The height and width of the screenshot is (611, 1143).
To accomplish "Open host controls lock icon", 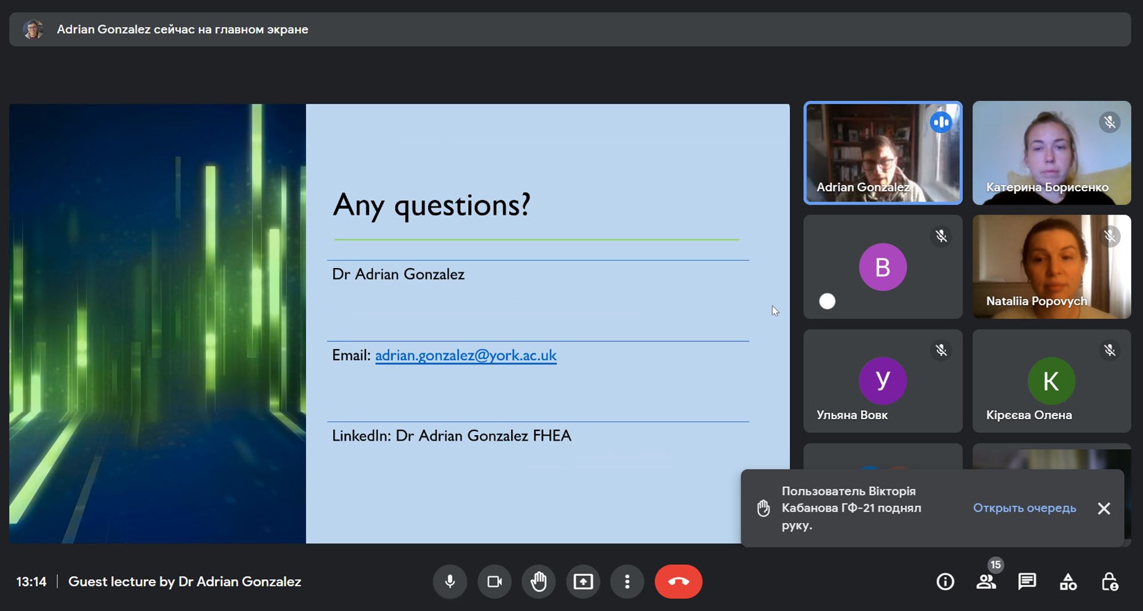I will pos(1109,581).
